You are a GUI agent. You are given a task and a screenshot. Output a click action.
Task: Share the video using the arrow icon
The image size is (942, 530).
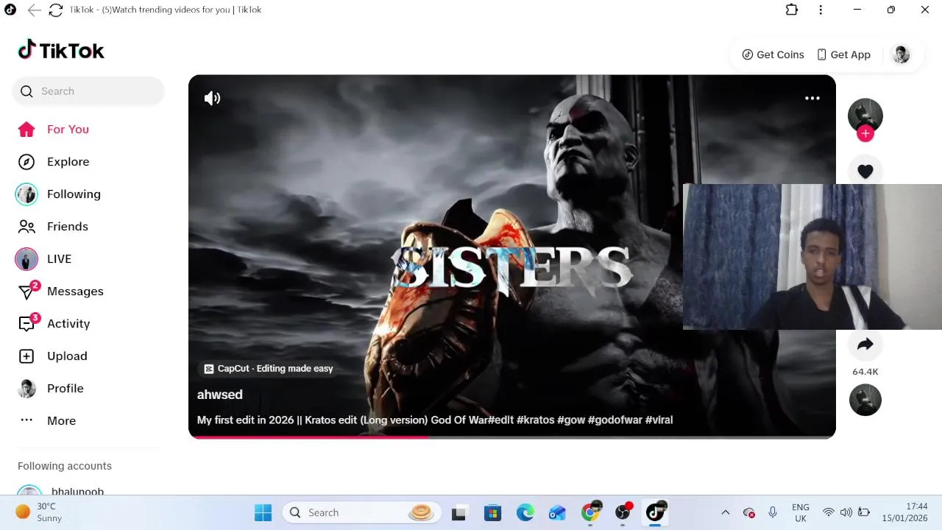coord(865,344)
